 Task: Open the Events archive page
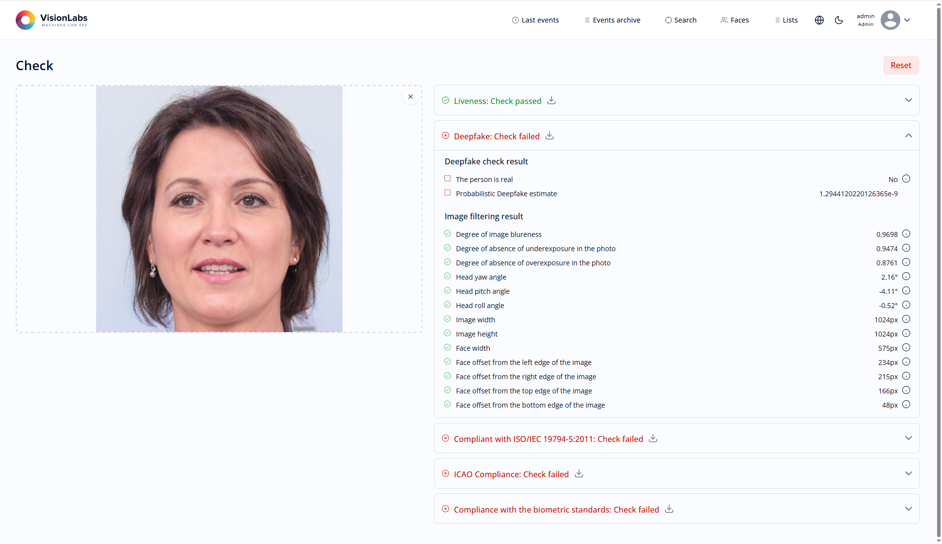(x=612, y=20)
